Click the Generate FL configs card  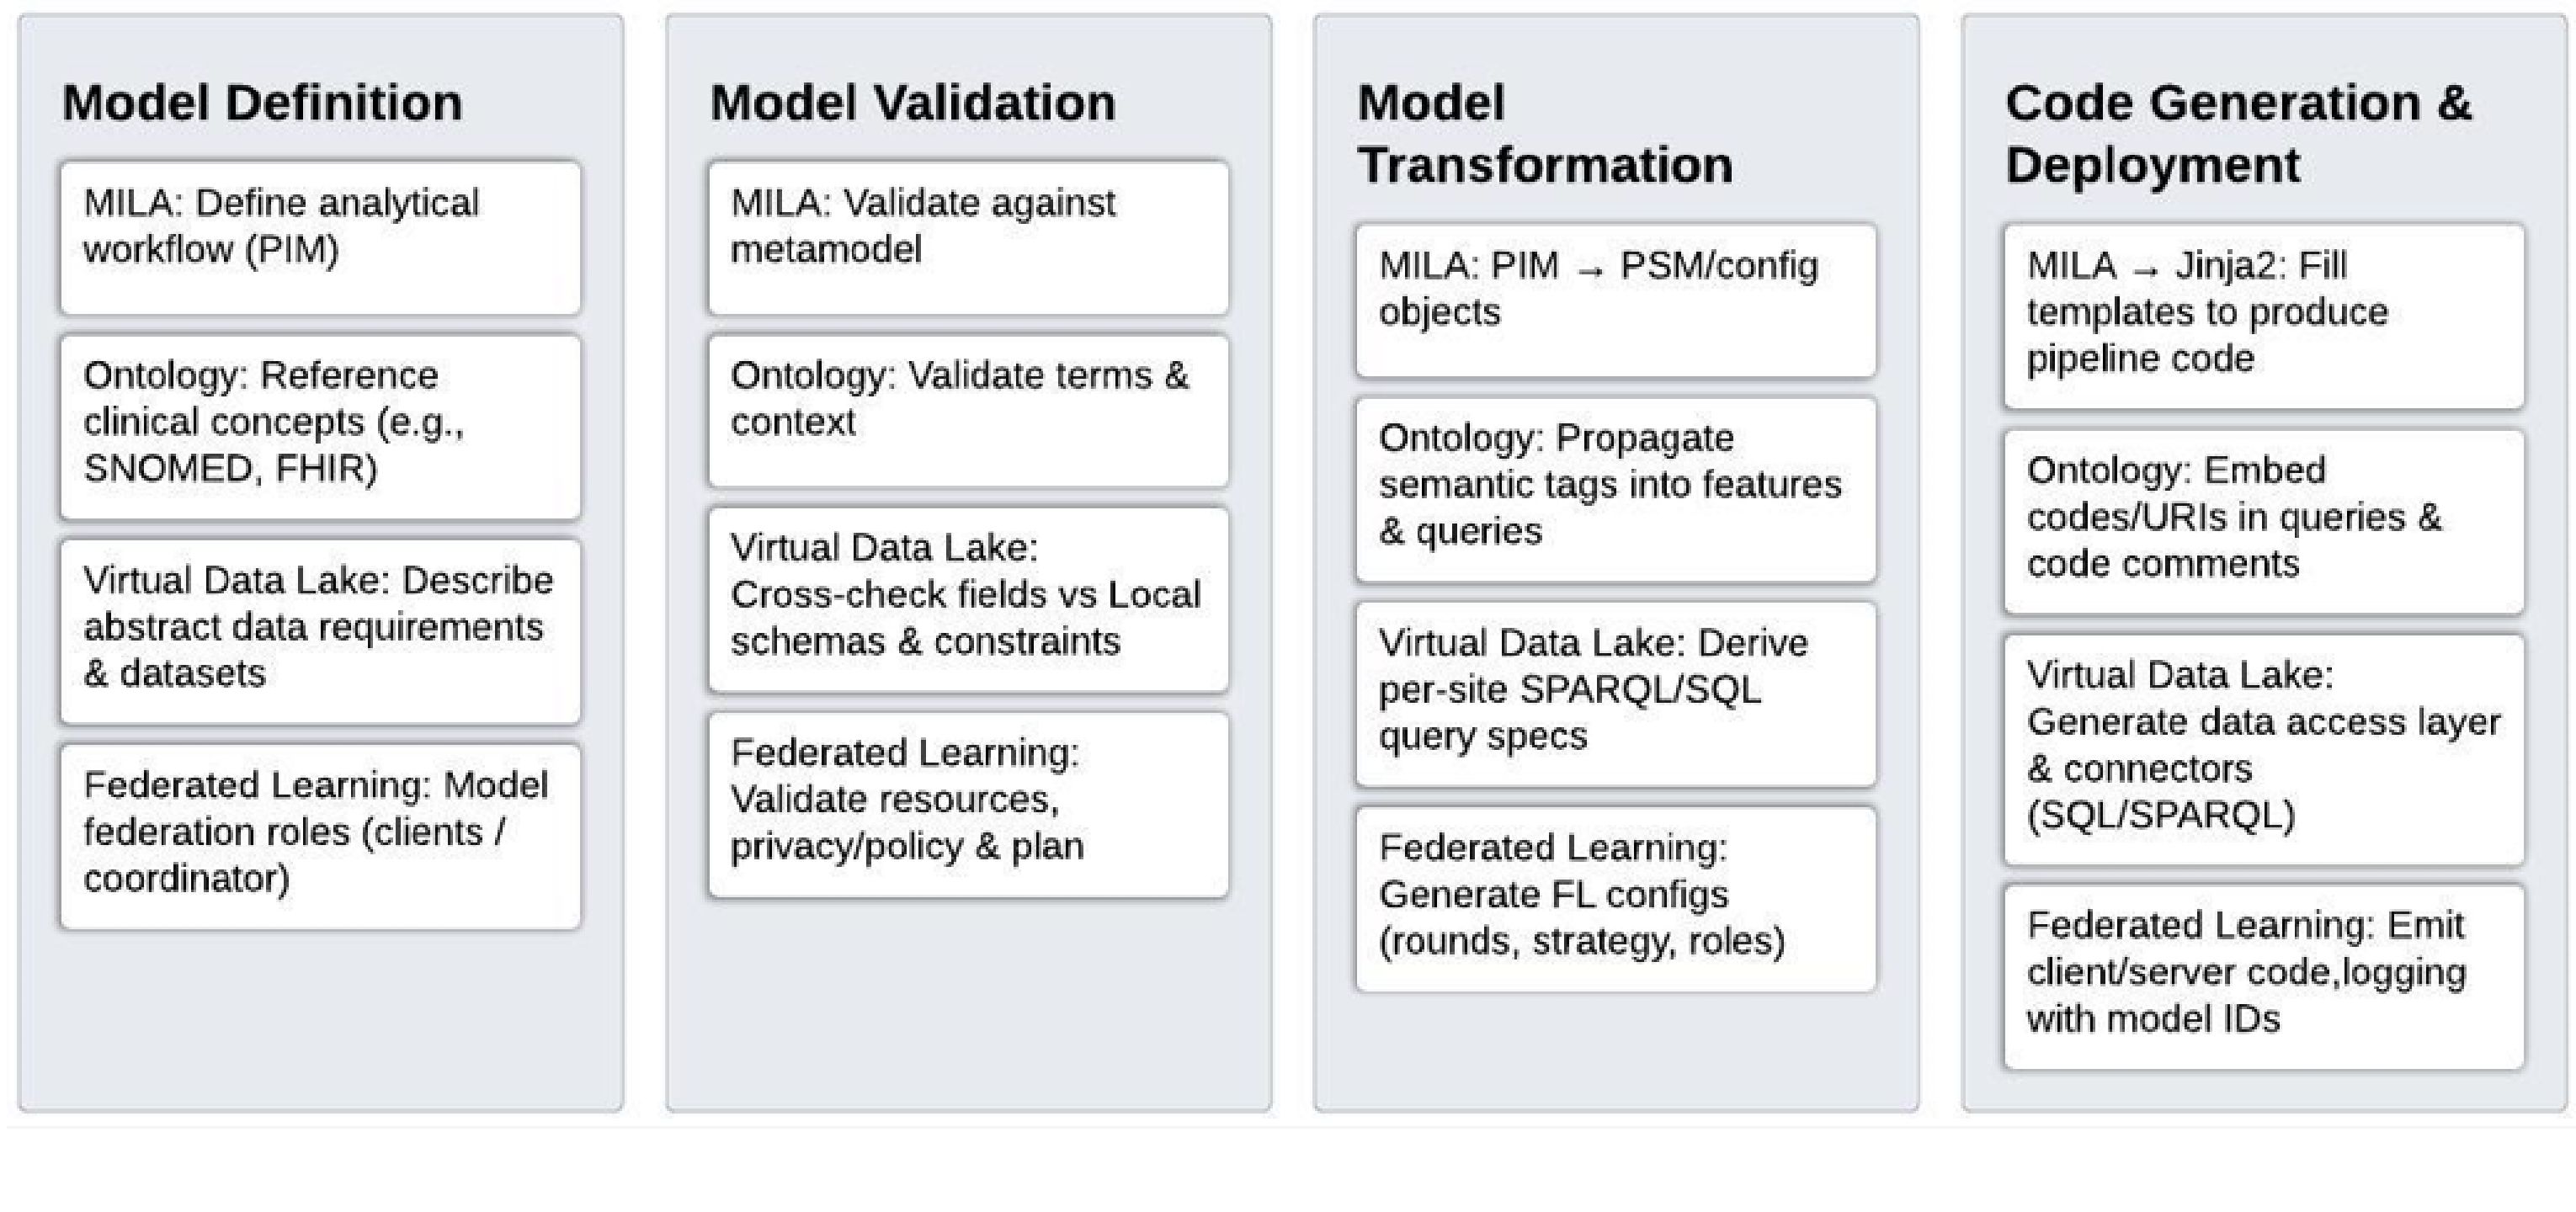pos(1615,899)
